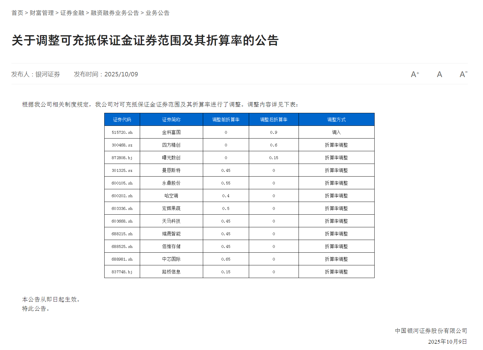Select the 业务公告 breadcrumb entry

(x=158, y=13)
